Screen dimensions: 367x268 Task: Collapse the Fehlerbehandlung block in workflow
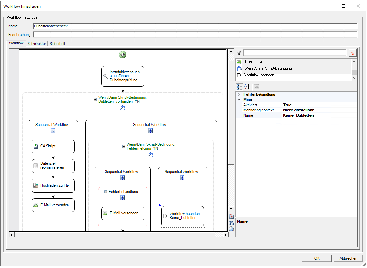coord(106,192)
